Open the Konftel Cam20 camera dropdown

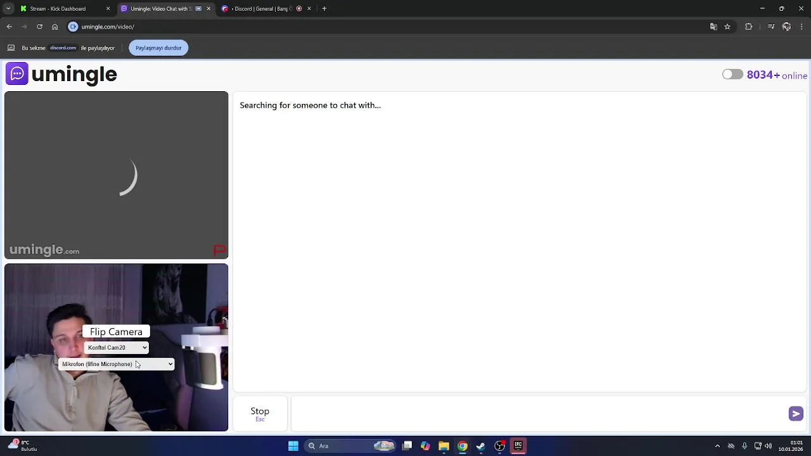pyautogui.click(x=117, y=347)
